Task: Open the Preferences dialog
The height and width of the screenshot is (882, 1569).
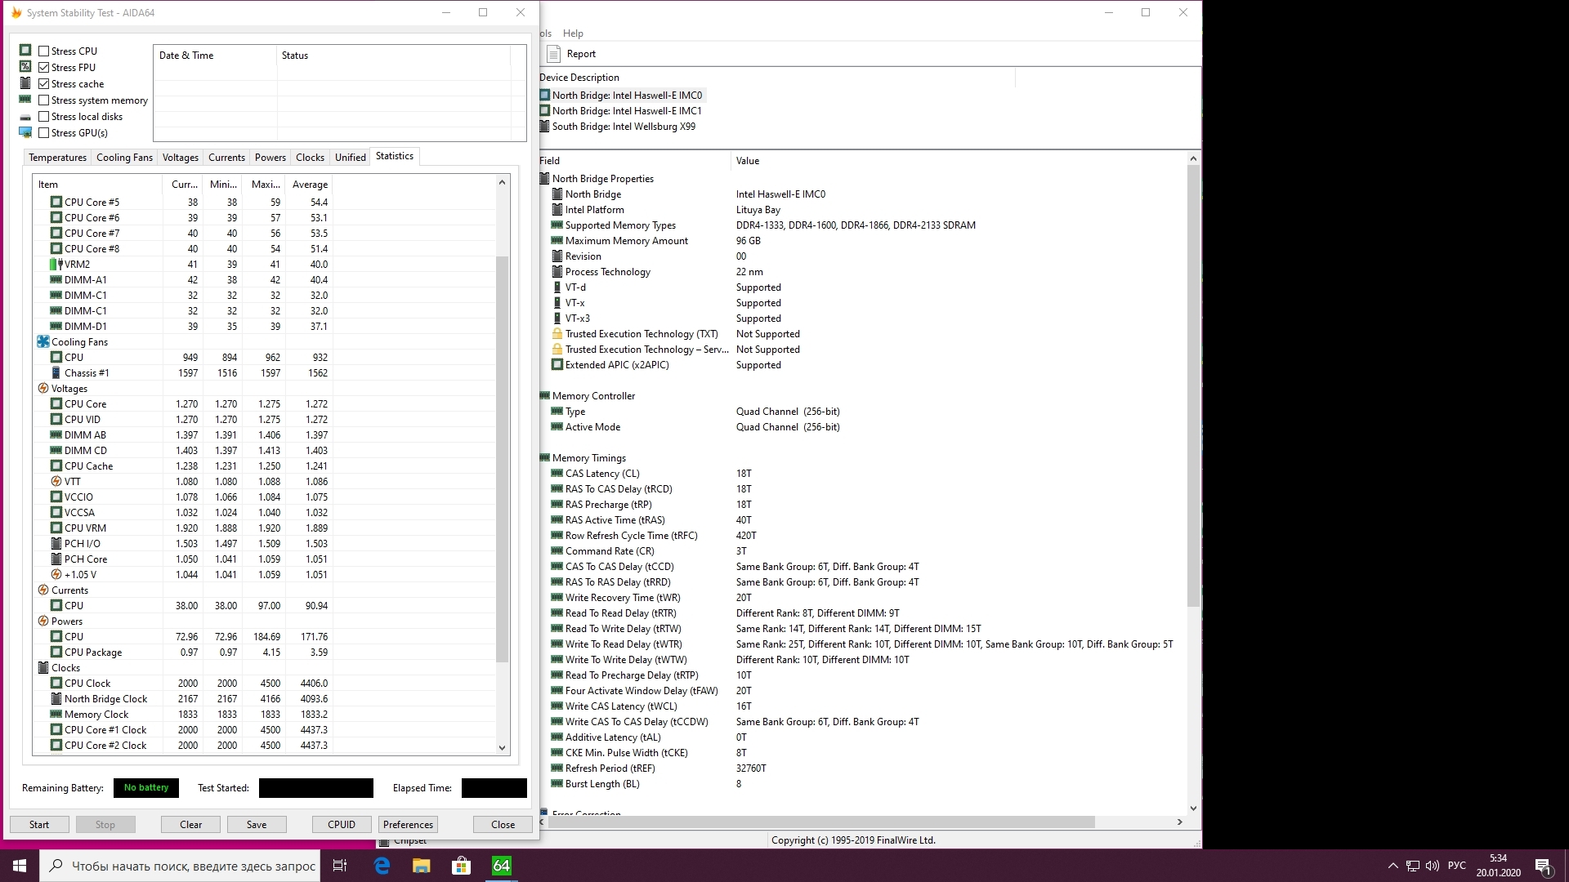Action: 408,825
